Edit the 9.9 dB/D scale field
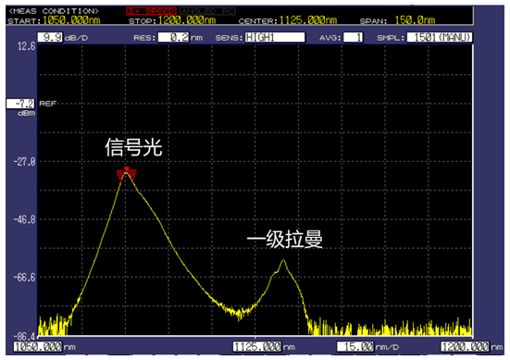The width and height of the screenshot is (510, 360). (50, 37)
